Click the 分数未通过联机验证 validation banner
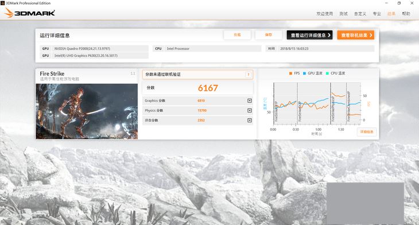419x225 pixels. (x=197, y=75)
